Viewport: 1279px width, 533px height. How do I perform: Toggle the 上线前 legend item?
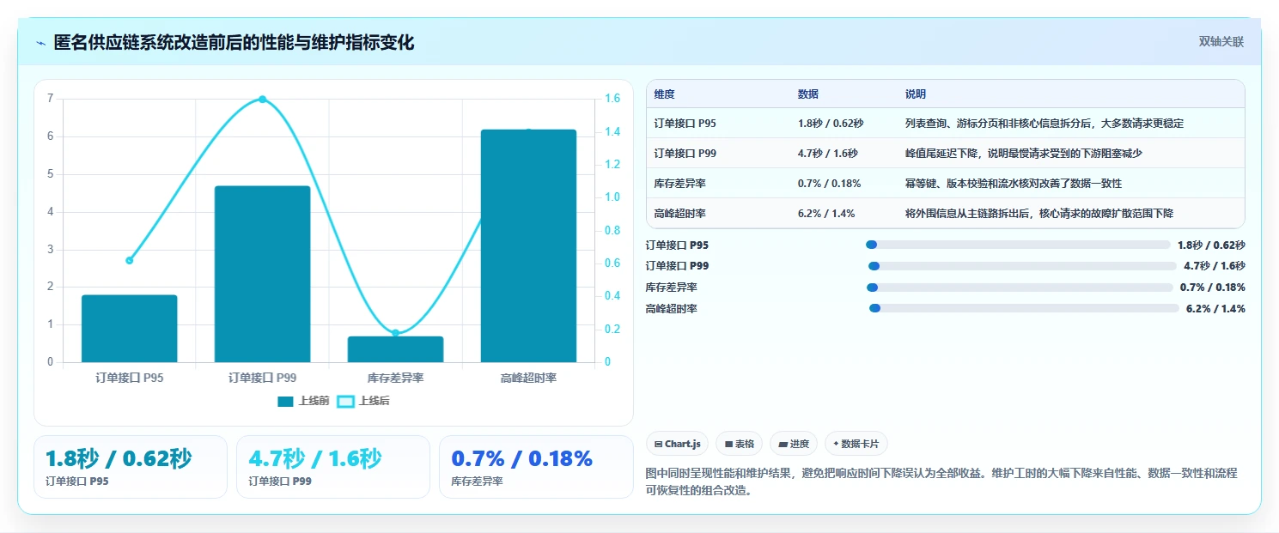[303, 401]
